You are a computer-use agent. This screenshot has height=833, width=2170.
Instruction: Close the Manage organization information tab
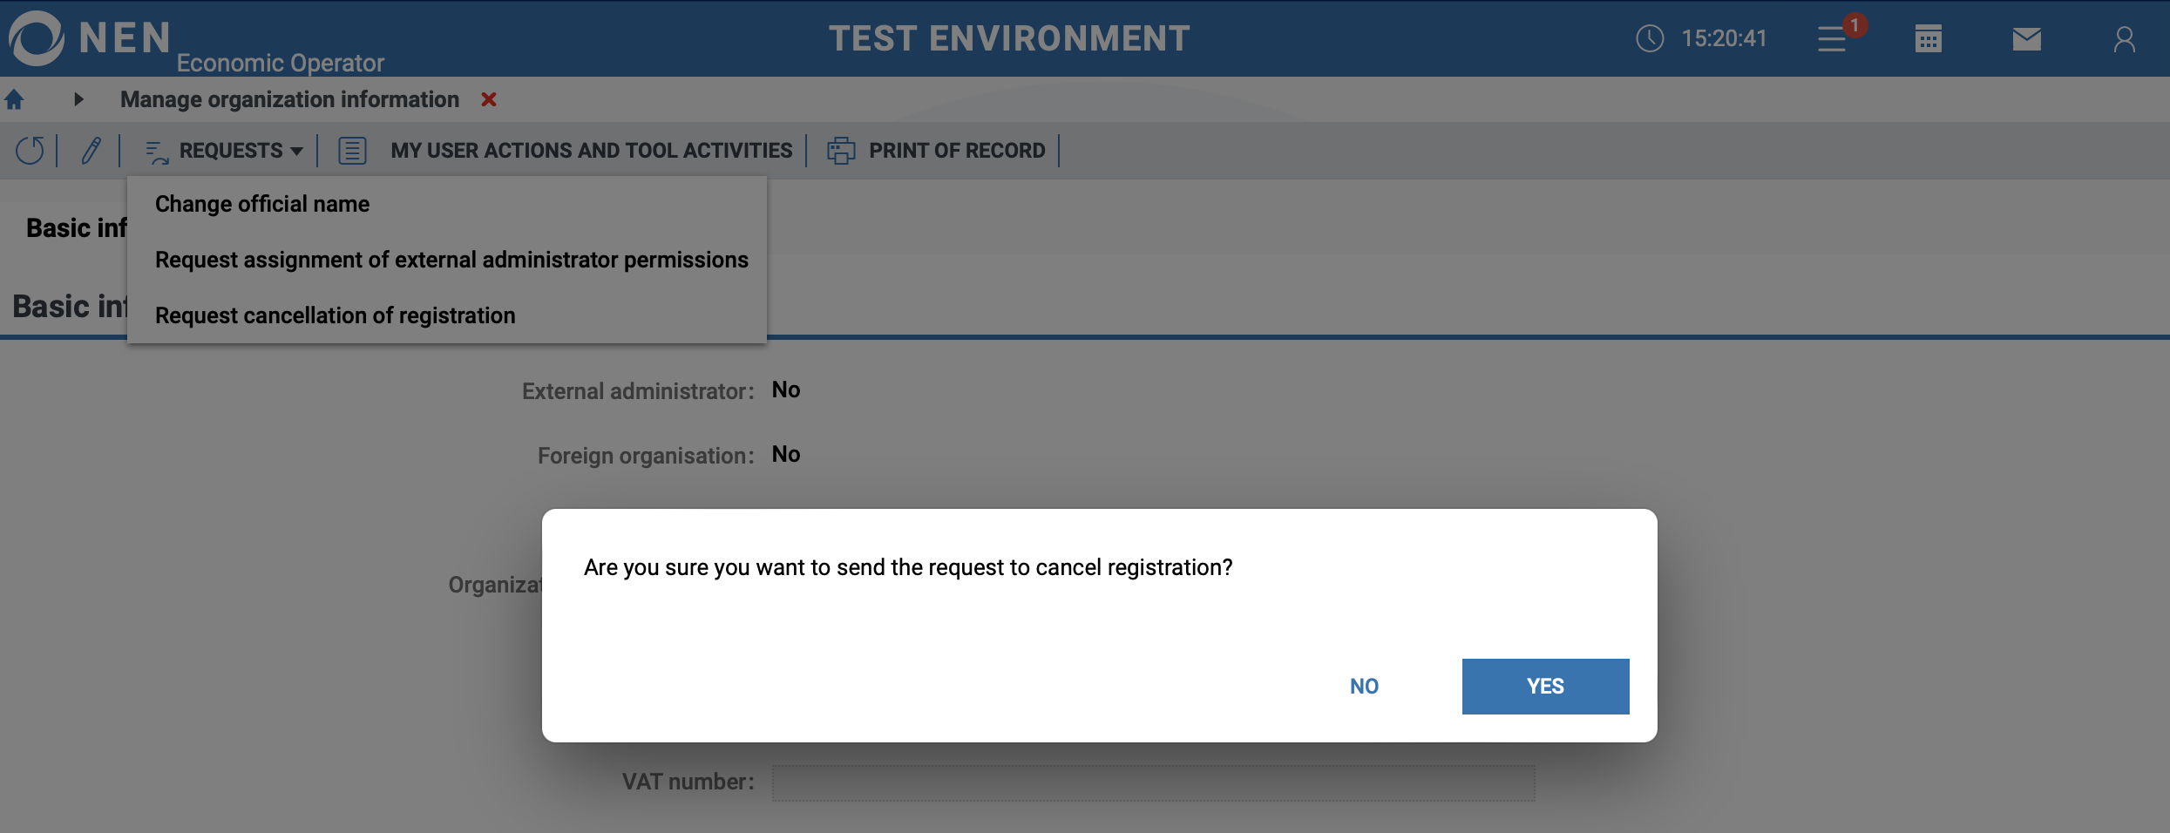click(x=489, y=99)
